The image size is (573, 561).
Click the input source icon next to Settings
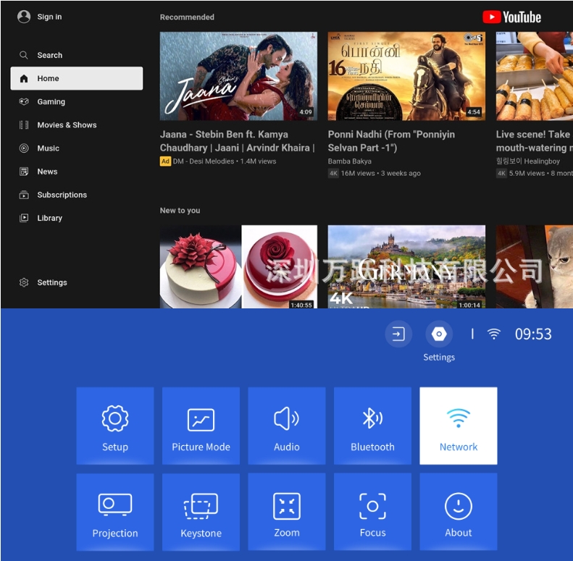[x=398, y=334]
